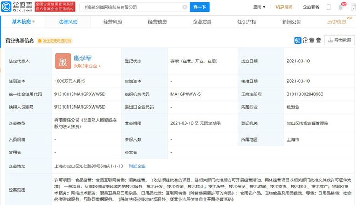356x205 pixels.
Task: Select 核准日期 value 2021-03-10
Action: pyautogui.click(x=298, y=81)
